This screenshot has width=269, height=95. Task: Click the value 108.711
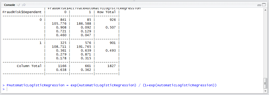59,46
